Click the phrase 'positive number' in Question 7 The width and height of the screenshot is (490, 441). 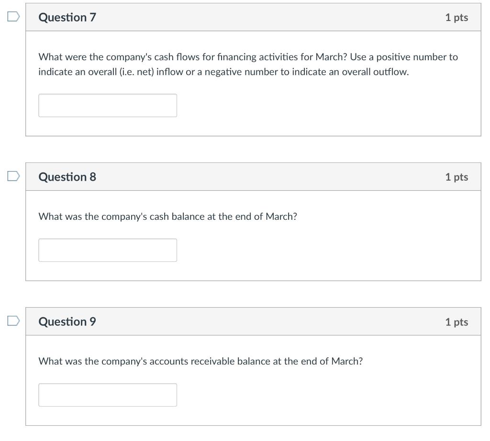click(412, 57)
